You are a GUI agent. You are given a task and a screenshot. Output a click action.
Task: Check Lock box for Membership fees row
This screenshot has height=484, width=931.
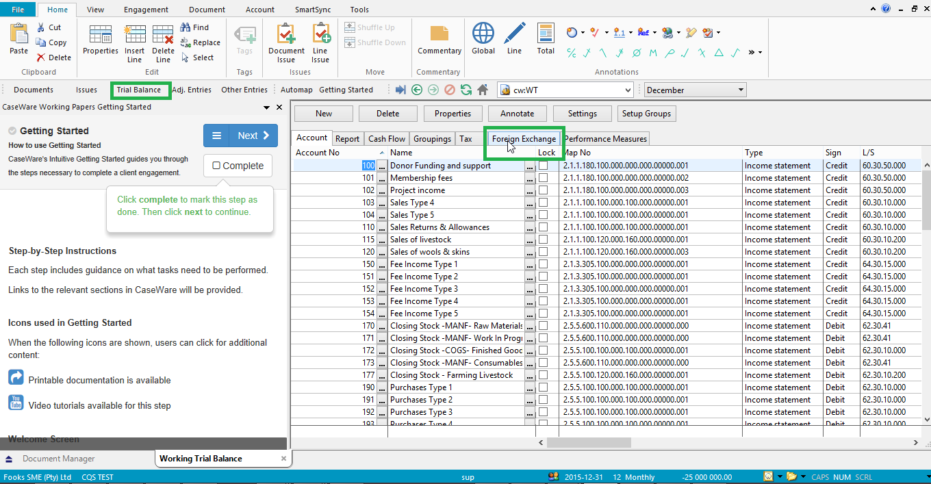point(544,178)
